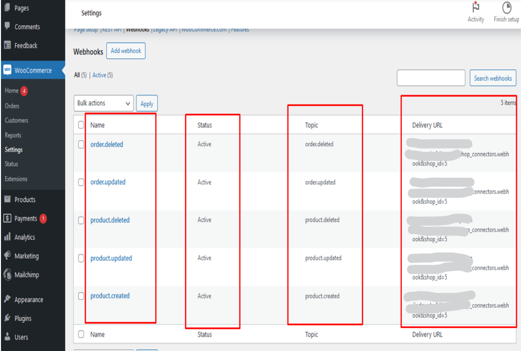The height and width of the screenshot is (351, 521).
Task: Select the Products icon in the sidebar
Action: tap(7, 199)
